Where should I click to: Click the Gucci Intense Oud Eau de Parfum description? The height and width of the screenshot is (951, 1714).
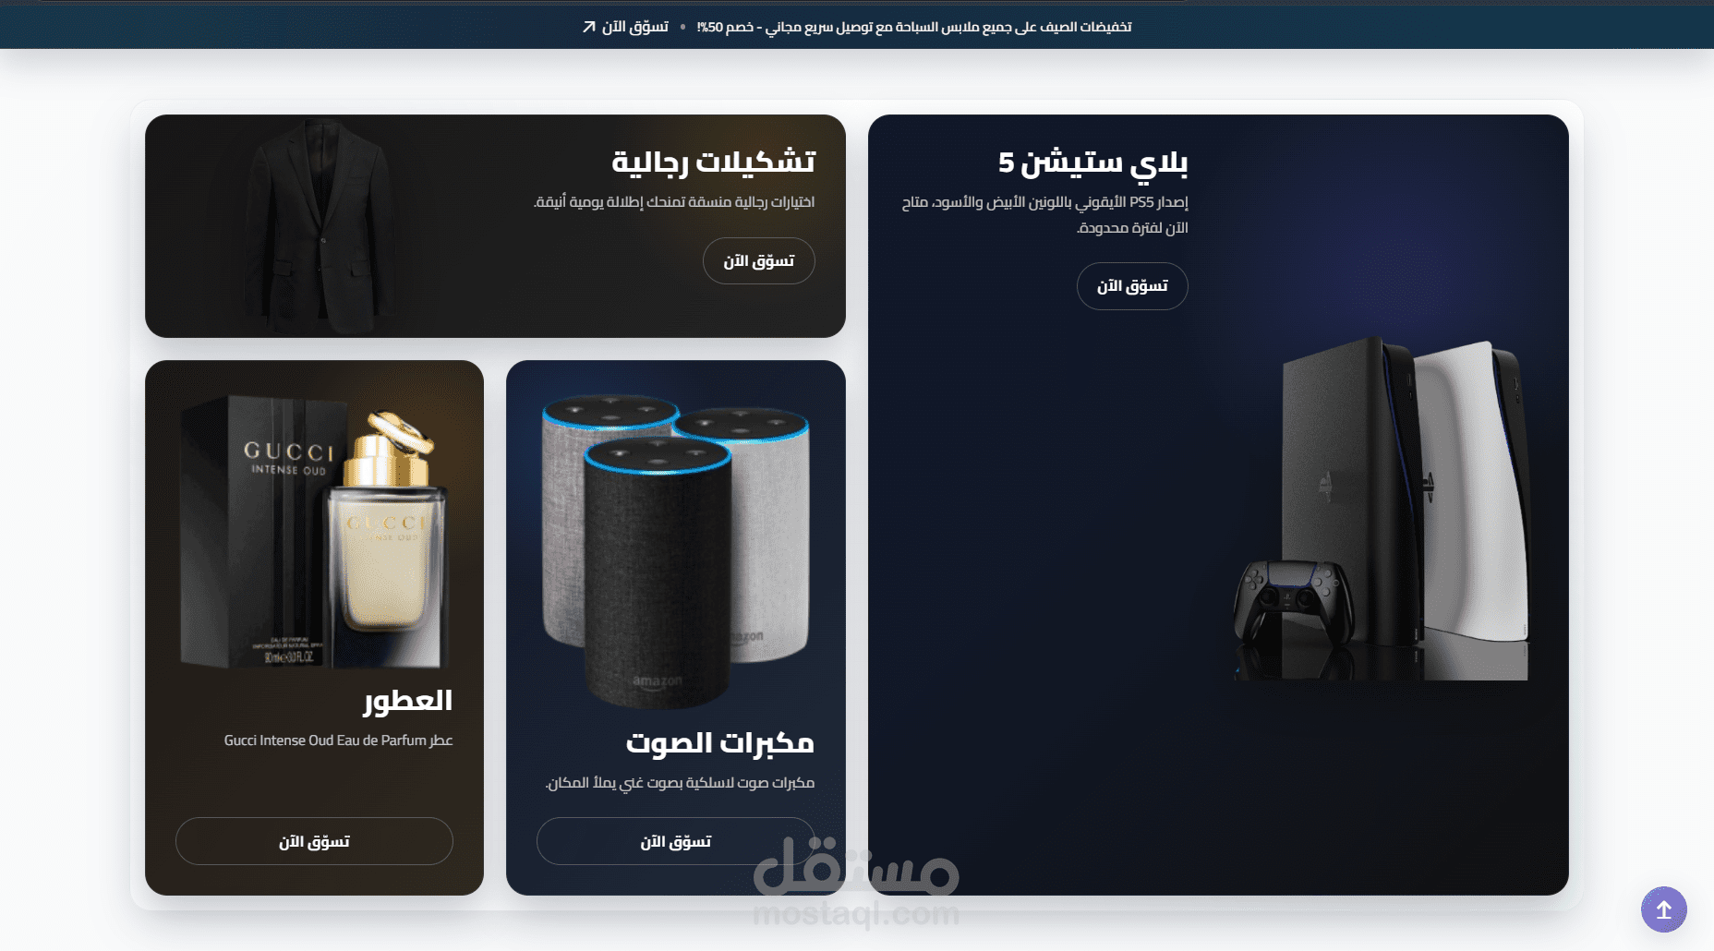tap(338, 740)
